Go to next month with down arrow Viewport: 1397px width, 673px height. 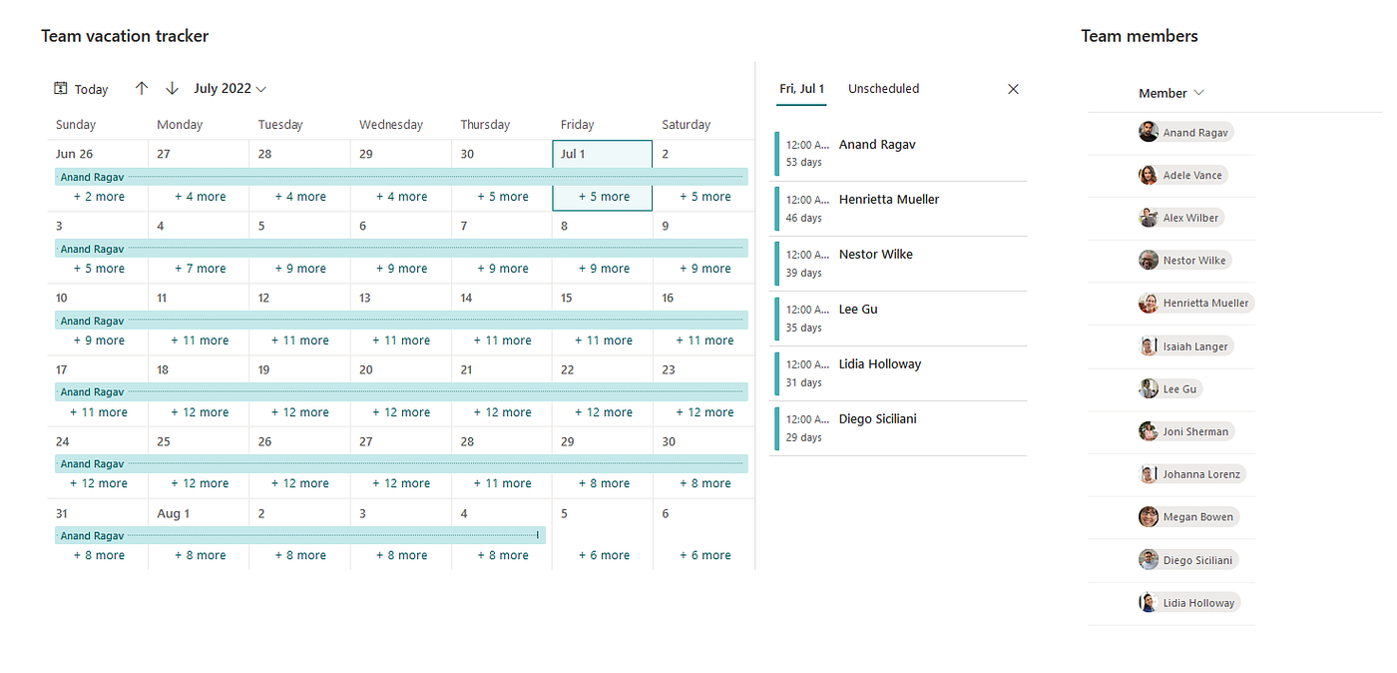[172, 88]
